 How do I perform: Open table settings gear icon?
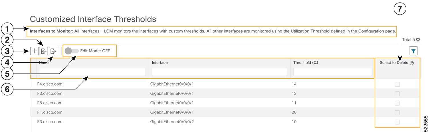tap(418, 40)
